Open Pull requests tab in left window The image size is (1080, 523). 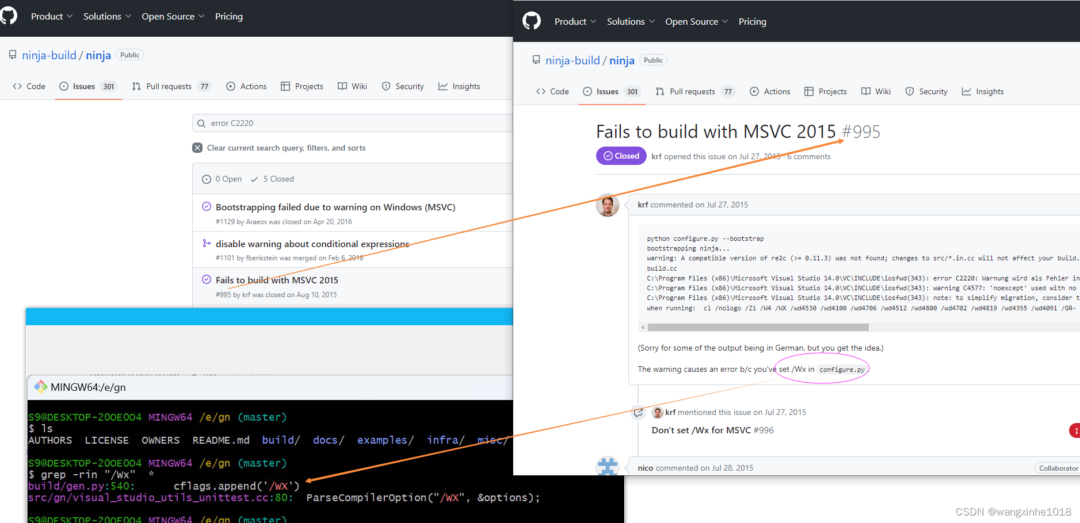coord(171,86)
